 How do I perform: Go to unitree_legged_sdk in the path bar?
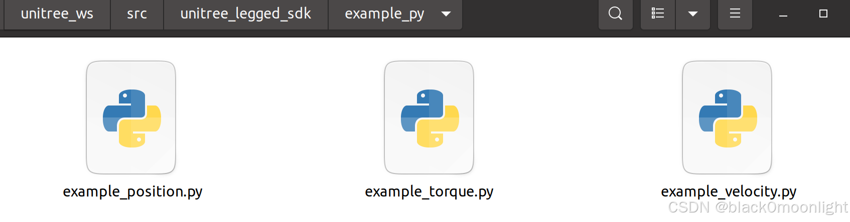pyautogui.click(x=246, y=14)
